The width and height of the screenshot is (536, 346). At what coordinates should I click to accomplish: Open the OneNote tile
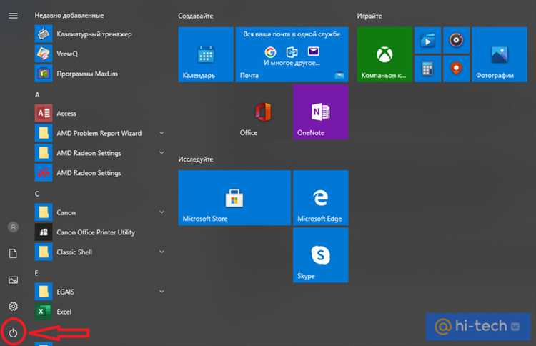pos(321,112)
